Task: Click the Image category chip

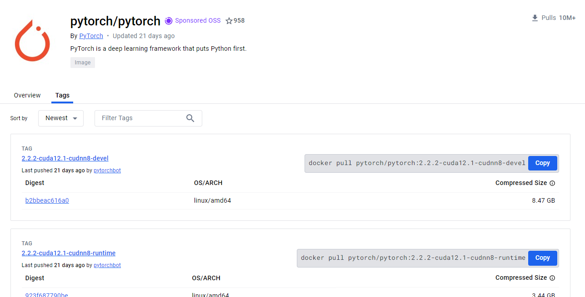Action: (x=83, y=63)
